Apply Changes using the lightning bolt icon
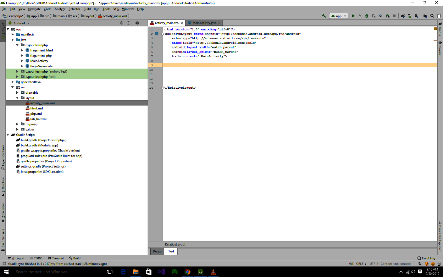The image size is (443, 277). (360, 16)
